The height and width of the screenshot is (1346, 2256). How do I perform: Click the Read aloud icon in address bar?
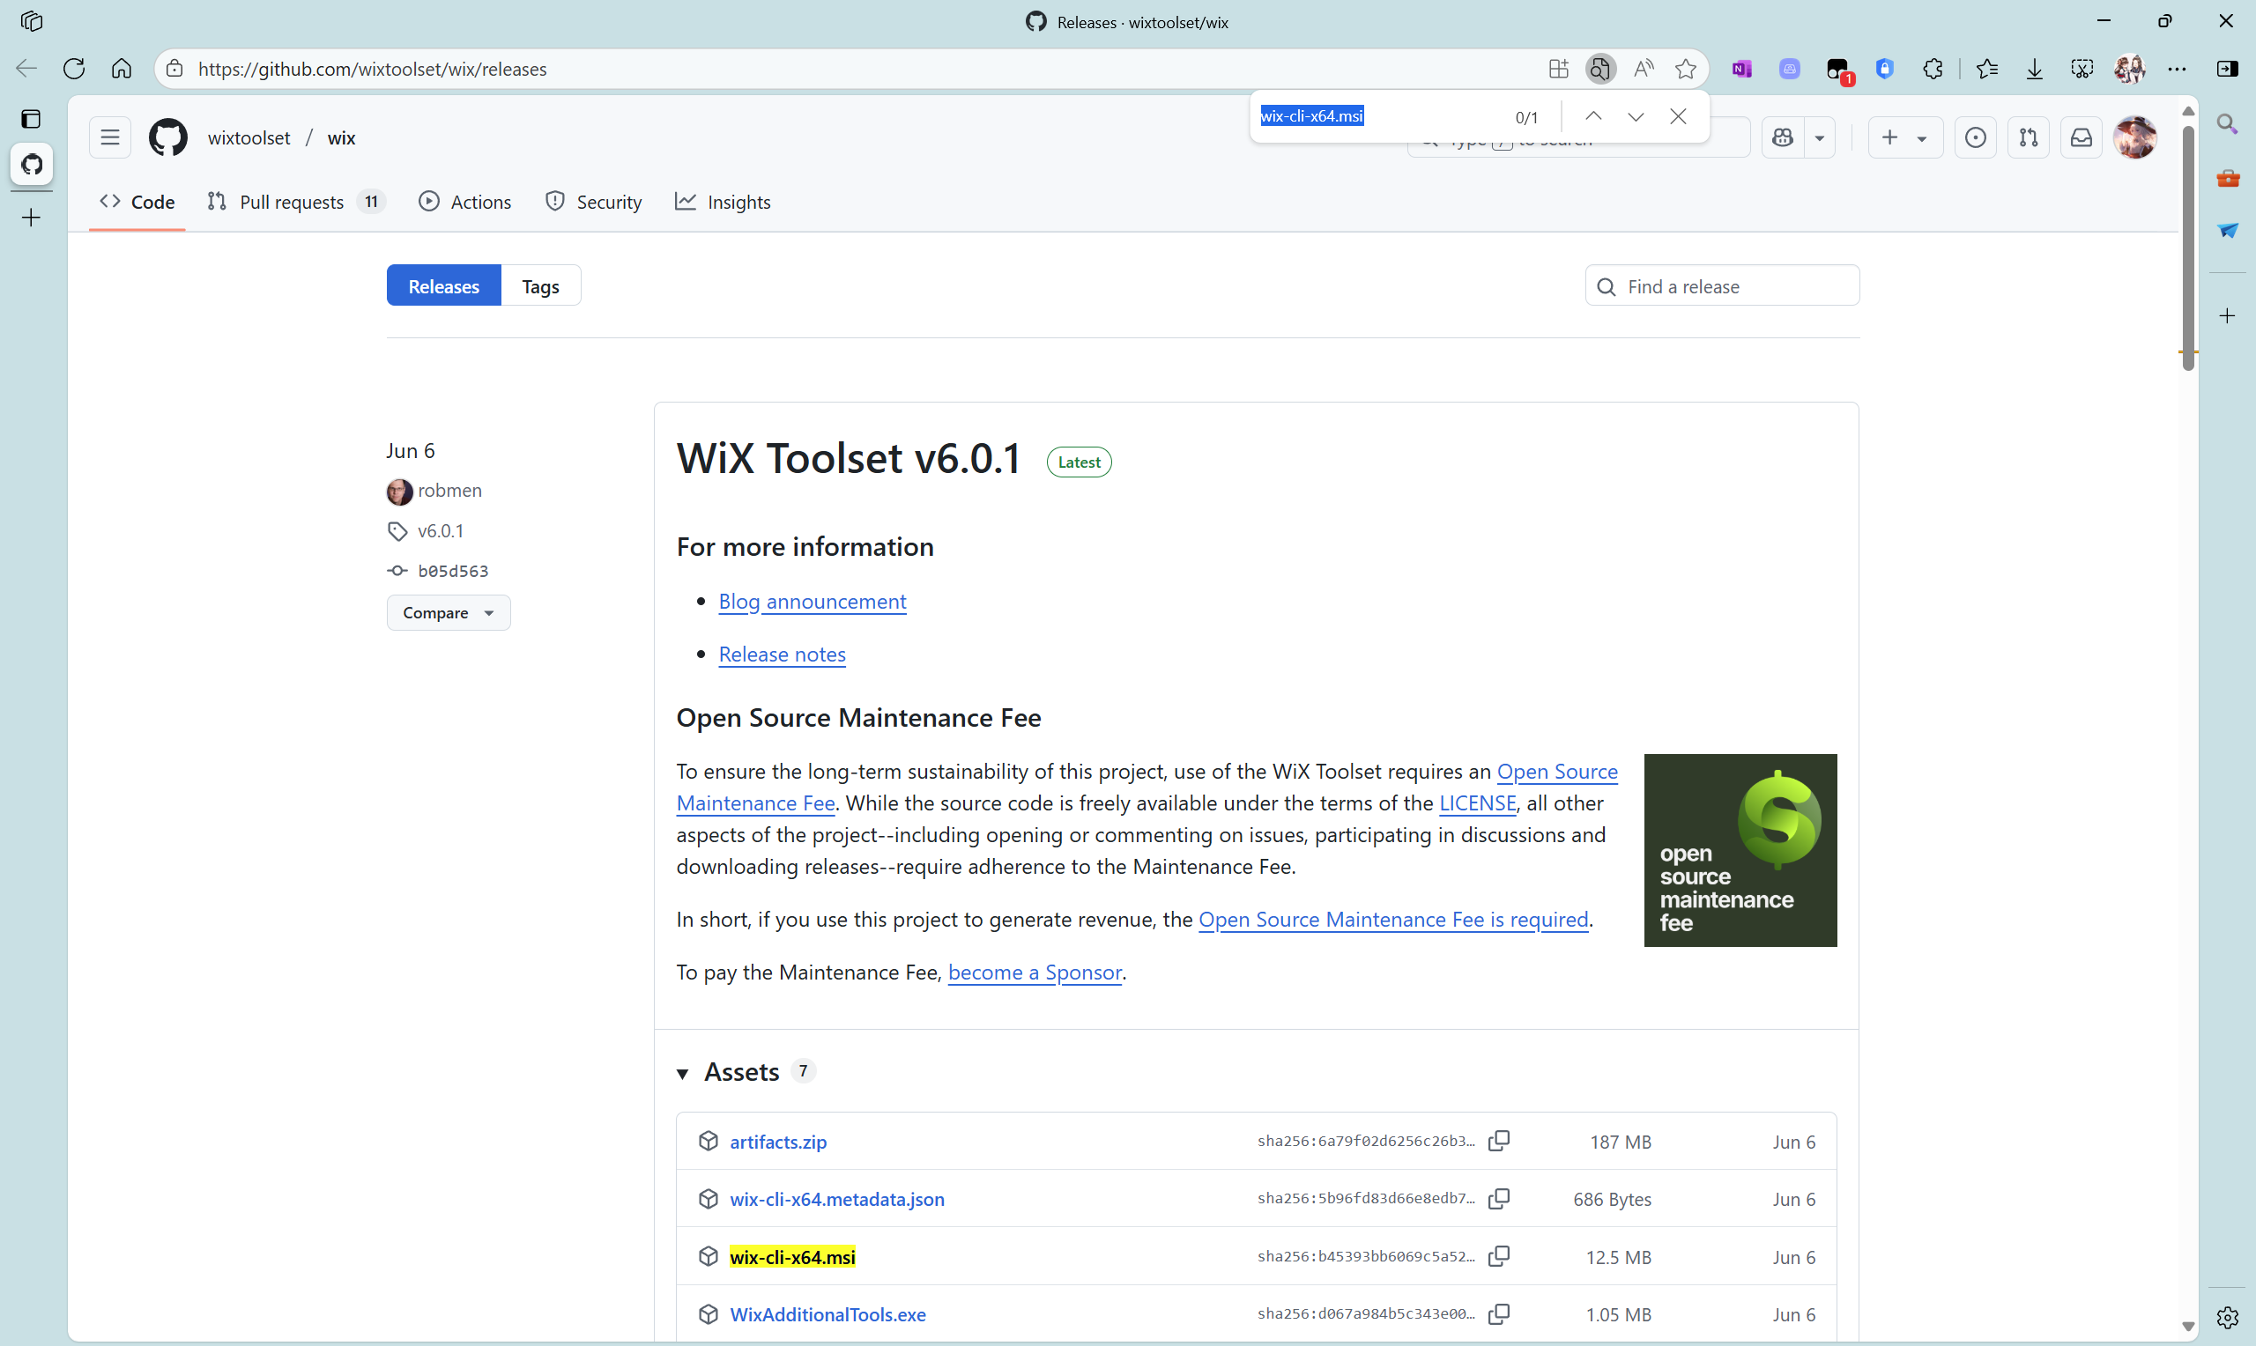tap(1643, 69)
